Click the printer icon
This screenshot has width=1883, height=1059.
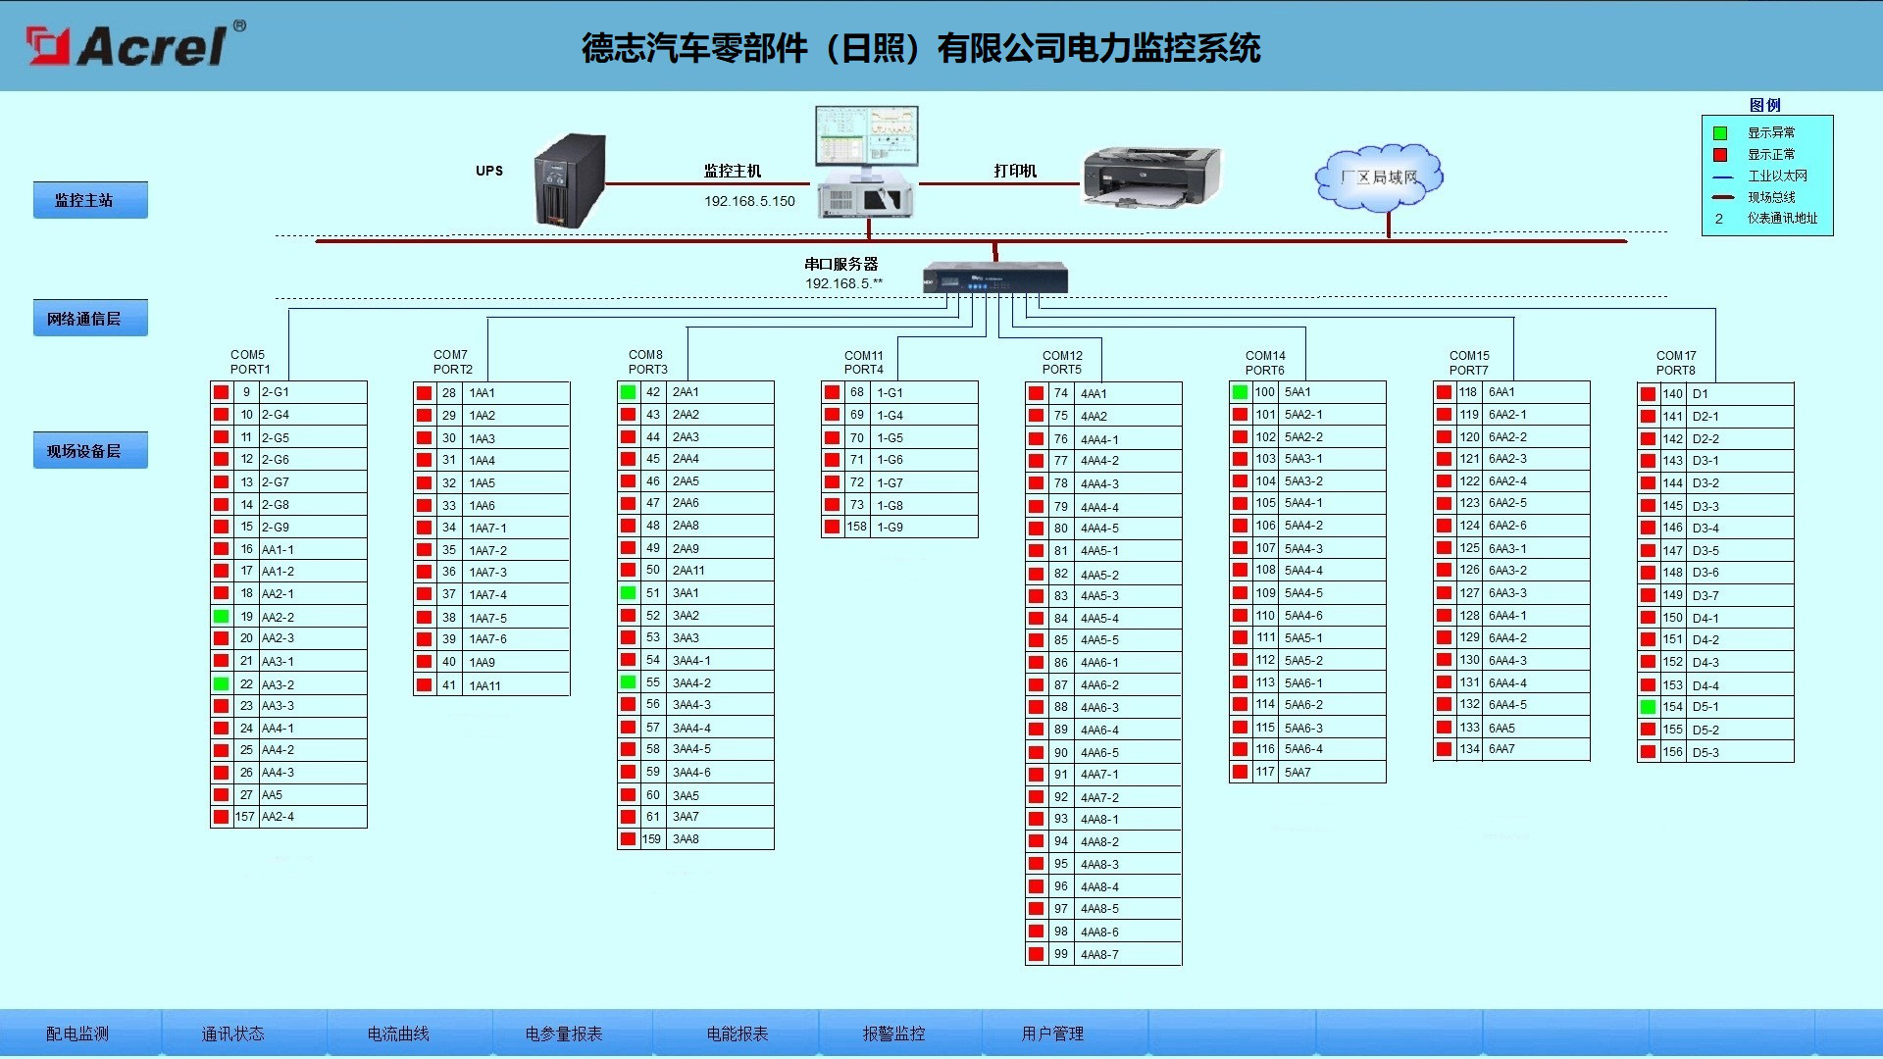pyautogui.click(x=1151, y=176)
